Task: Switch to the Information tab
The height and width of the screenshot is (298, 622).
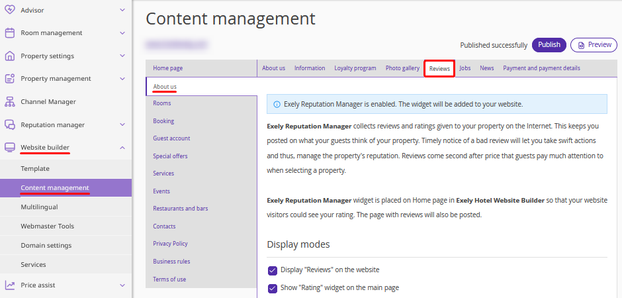Action: [x=310, y=68]
